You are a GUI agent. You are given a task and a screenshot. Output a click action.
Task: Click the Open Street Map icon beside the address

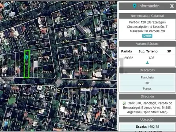(124, 103)
